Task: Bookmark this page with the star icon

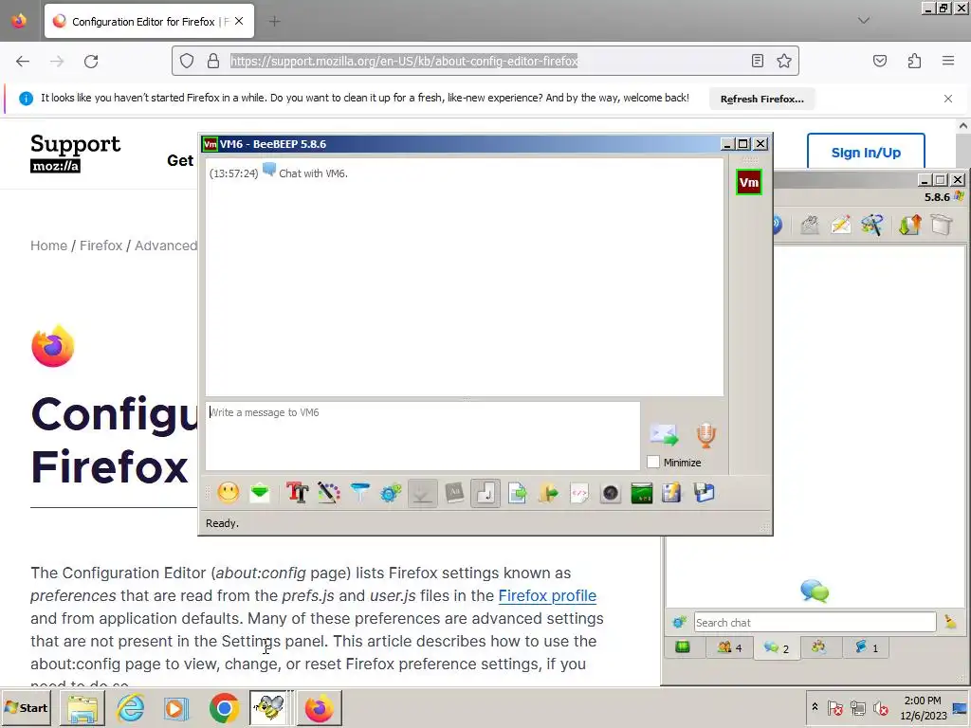Action: click(x=784, y=61)
